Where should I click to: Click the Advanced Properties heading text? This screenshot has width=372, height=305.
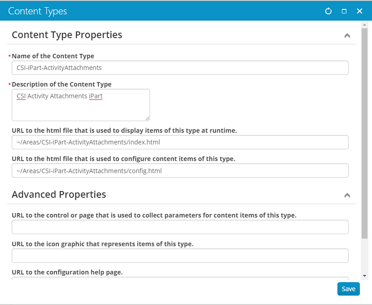click(59, 195)
